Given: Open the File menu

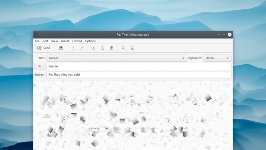Looking at the screenshot, I should pyautogui.click(x=37, y=41).
